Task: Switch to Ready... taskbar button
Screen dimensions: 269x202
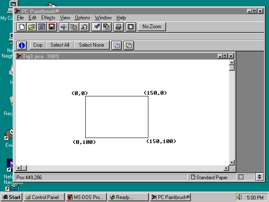Action: (128, 197)
